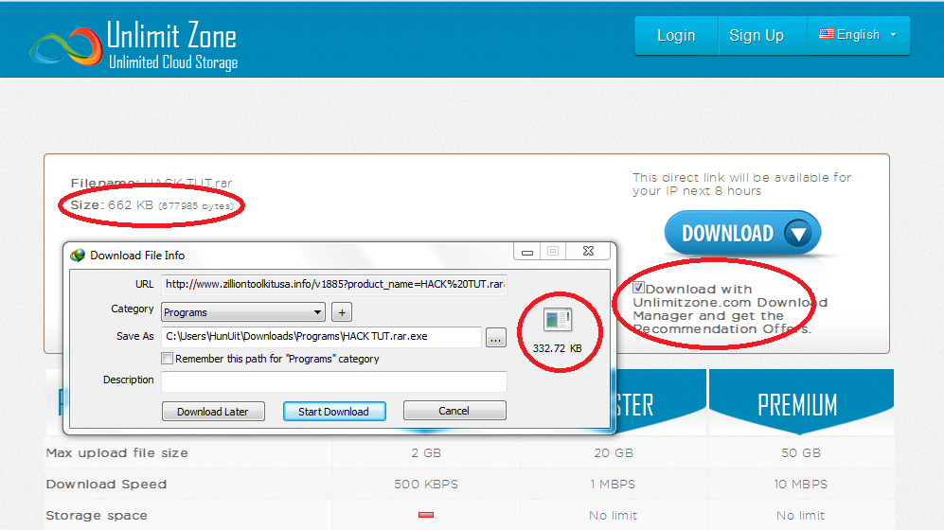The width and height of the screenshot is (944, 530).
Task: Click the Save As path field
Action: [x=322, y=336]
